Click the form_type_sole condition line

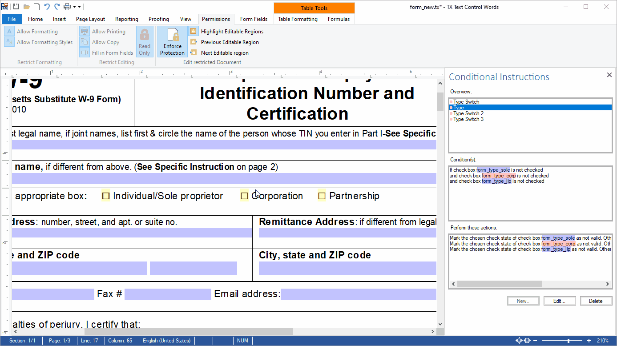(496, 170)
